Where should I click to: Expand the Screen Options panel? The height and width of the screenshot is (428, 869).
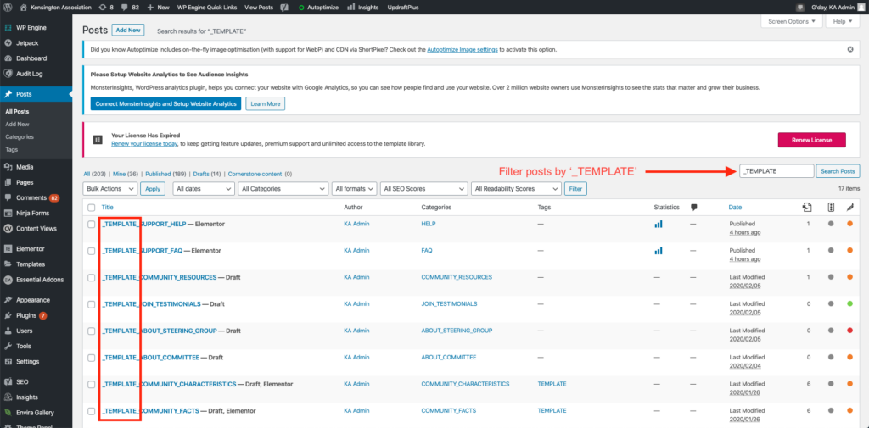[x=792, y=21]
